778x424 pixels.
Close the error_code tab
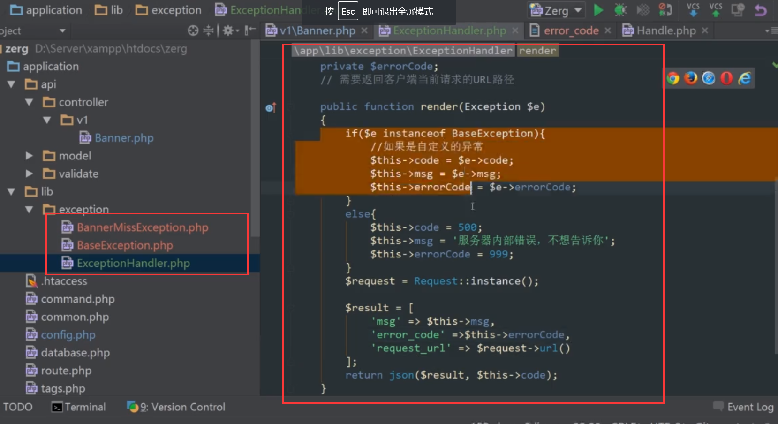tap(608, 30)
